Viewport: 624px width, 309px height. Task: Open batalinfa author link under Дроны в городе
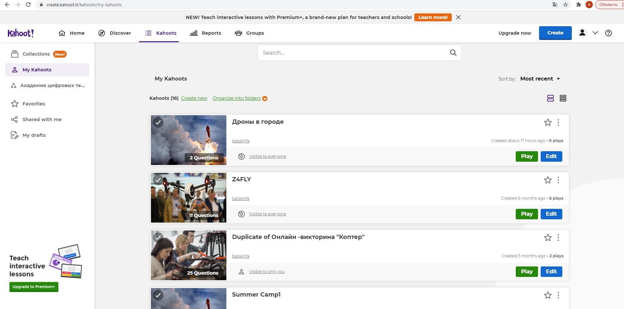pyautogui.click(x=240, y=141)
